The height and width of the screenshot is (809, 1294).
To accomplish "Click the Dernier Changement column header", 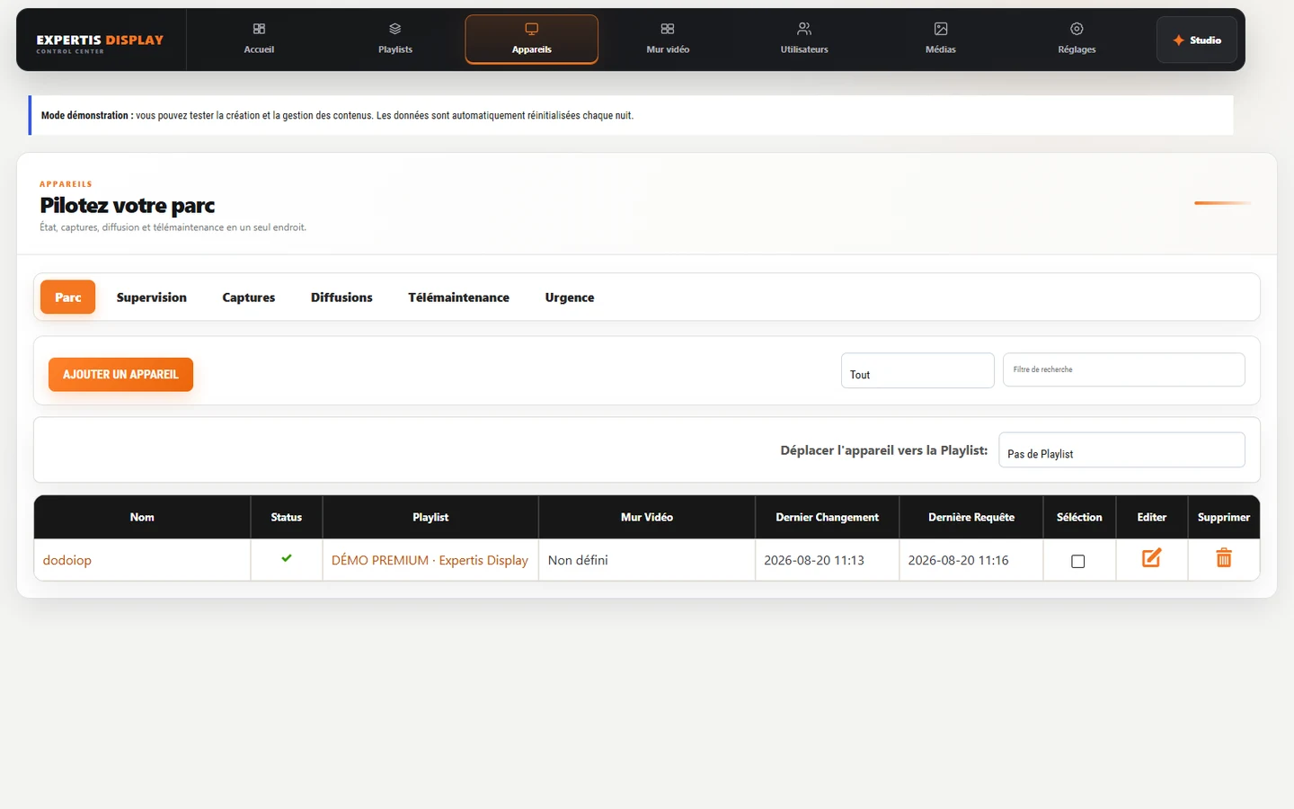I will tap(828, 517).
